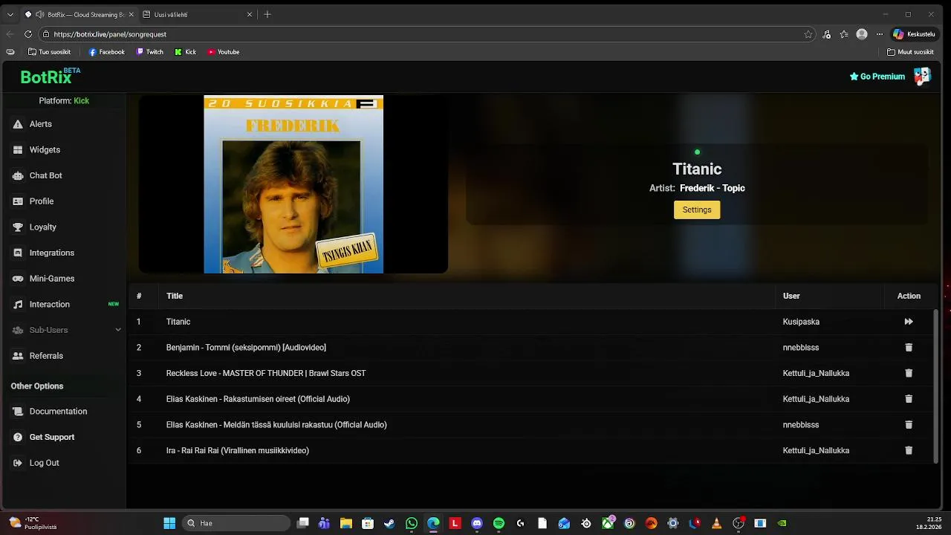Image resolution: width=951 pixels, height=535 pixels.
Task: Open song request Settings button
Action: coord(697,210)
